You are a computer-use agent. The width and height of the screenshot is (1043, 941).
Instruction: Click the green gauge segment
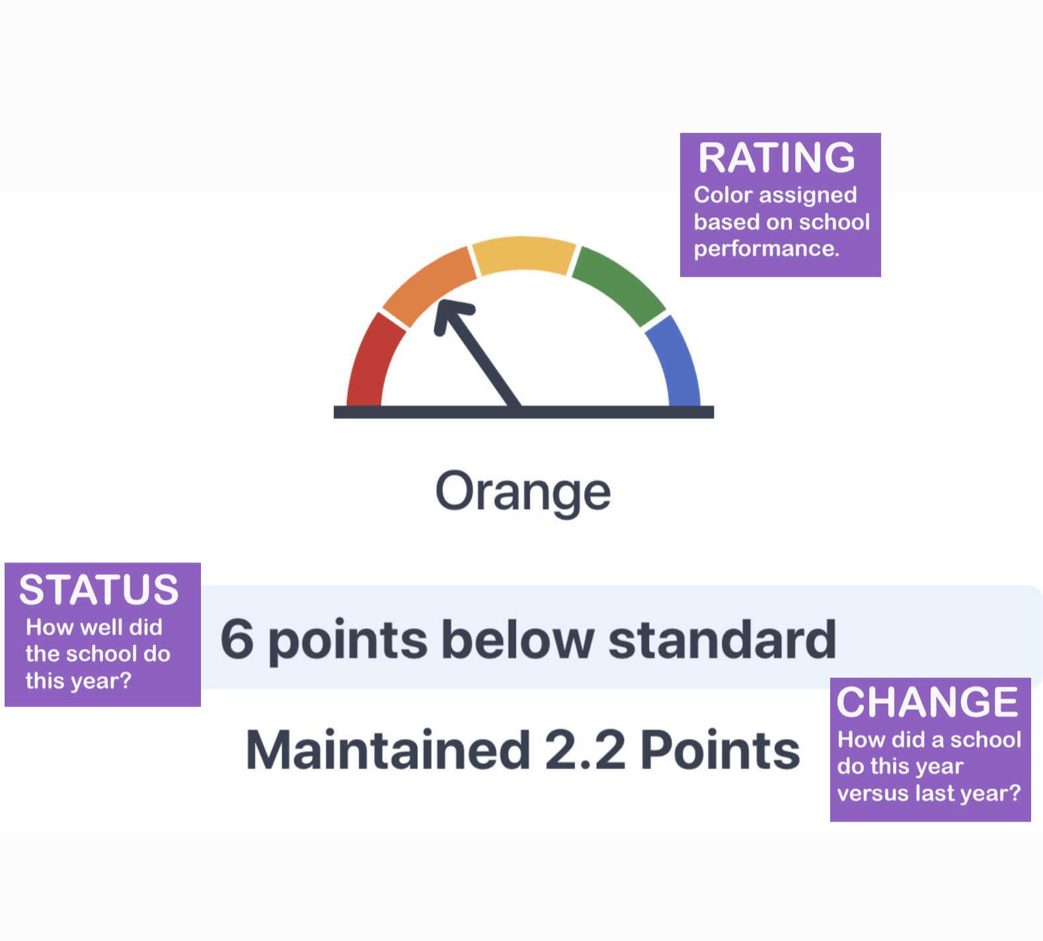pos(618,284)
